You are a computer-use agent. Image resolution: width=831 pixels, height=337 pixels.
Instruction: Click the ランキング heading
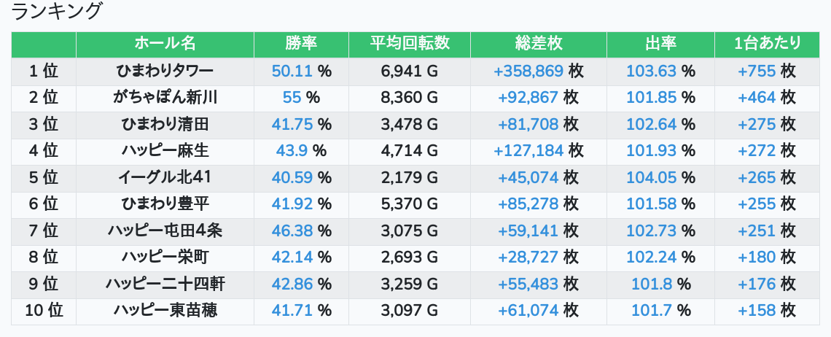point(58,12)
